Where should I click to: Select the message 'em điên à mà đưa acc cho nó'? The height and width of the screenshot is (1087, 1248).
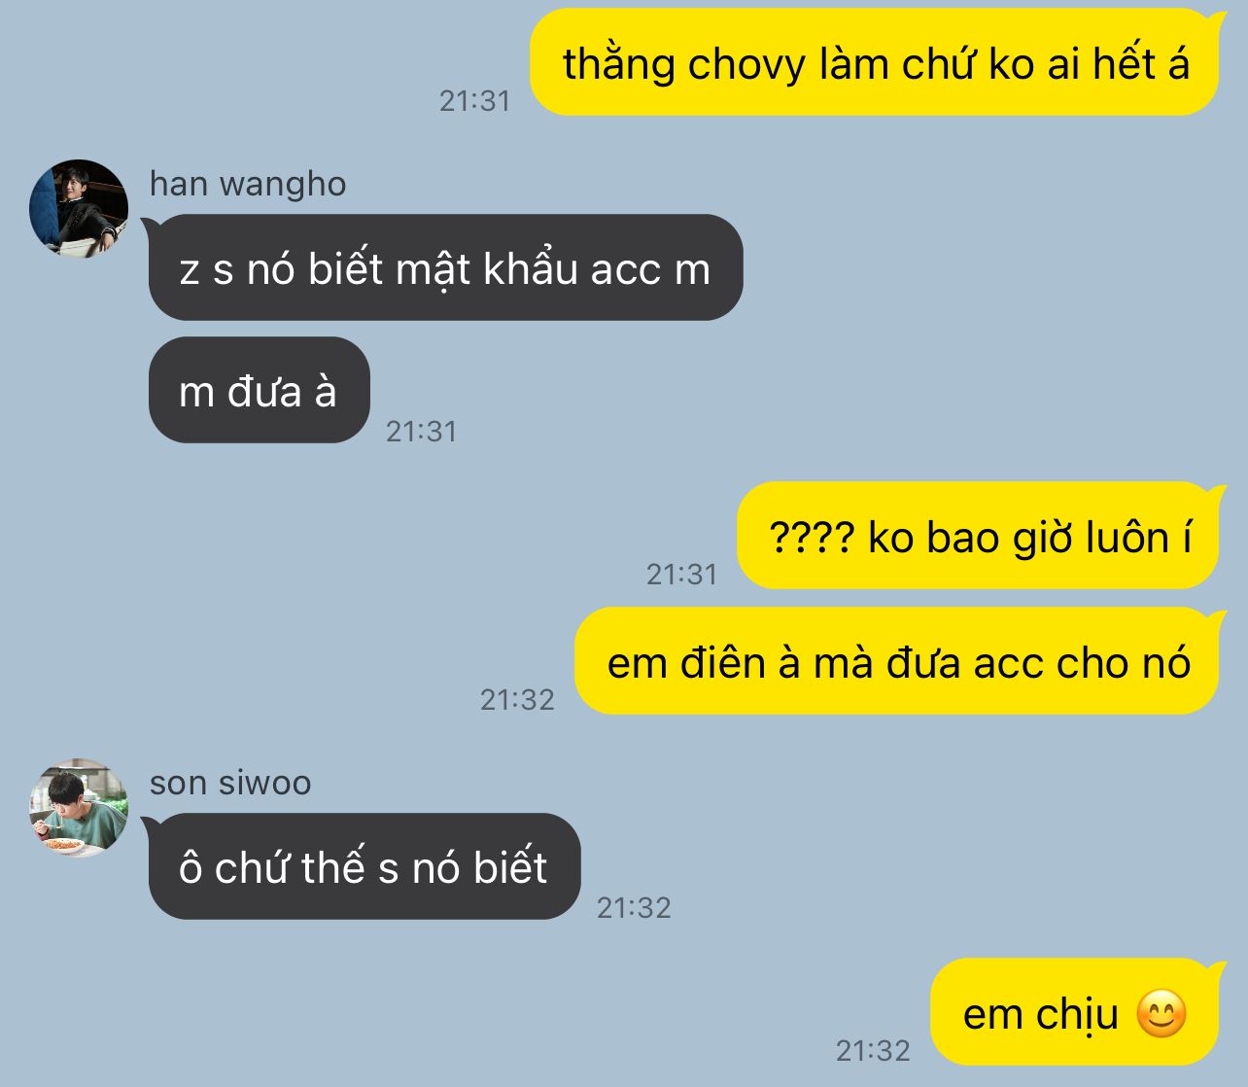coord(896,661)
